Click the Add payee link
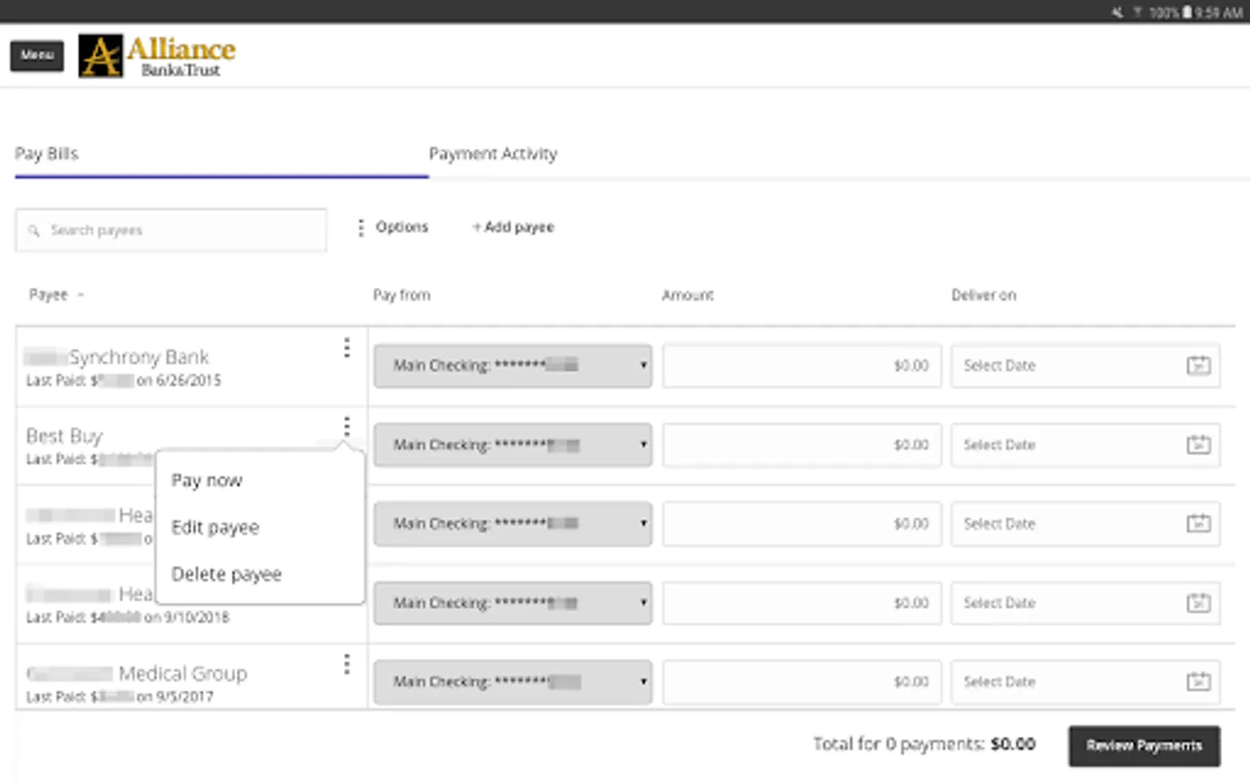The image size is (1250, 781). tap(513, 227)
